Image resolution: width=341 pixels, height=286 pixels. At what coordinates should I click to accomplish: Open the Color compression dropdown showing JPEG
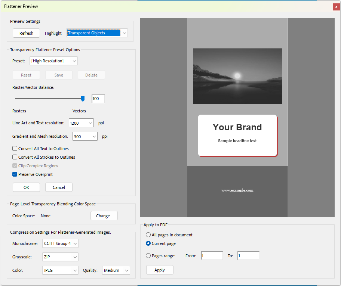60,270
